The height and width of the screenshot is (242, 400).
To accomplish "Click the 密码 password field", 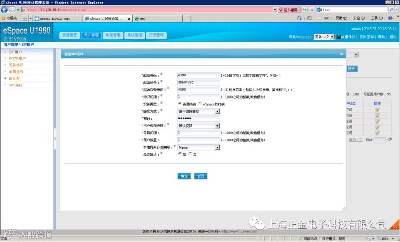I will click(199, 118).
